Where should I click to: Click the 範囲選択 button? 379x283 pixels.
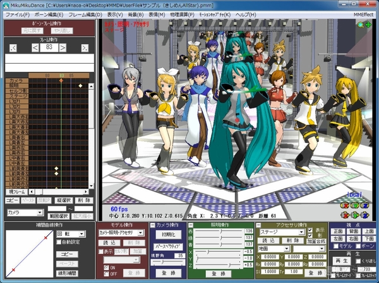point(59,216)
